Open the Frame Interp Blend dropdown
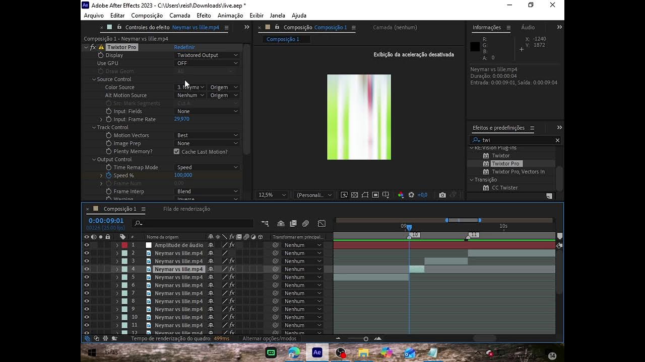This screenshot has width=645, height=362. pos(207,192)
